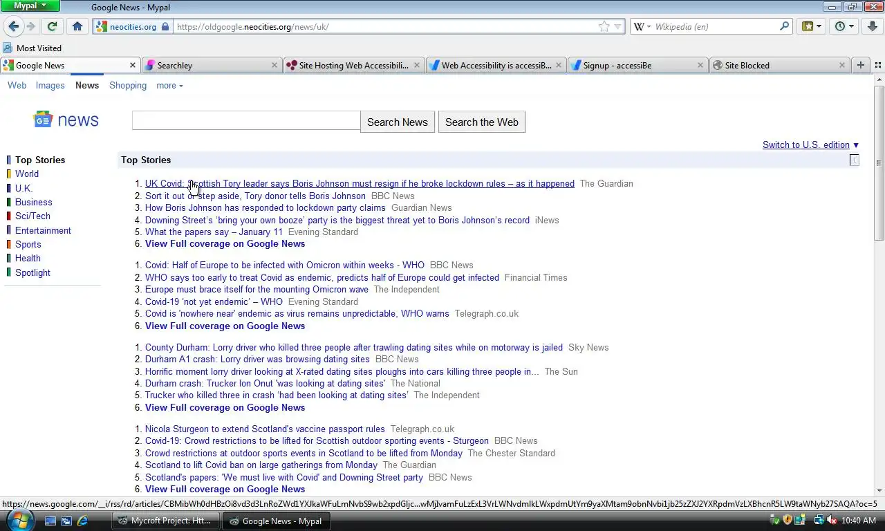
Task: Close the Google News tab
Action: pos(133,65)
